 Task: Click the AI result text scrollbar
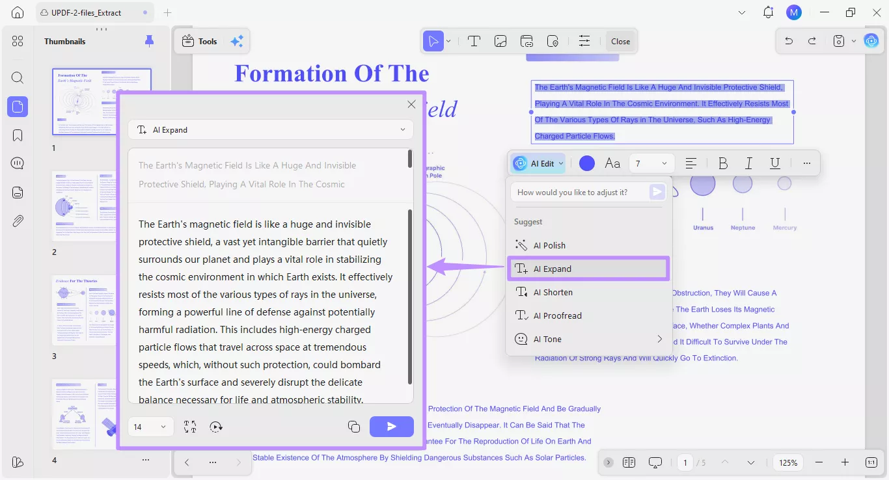pyautogui.click(x=409, y=297)
